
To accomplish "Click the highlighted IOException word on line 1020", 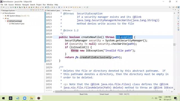I will pyautogui.click(x=124, y=37).
